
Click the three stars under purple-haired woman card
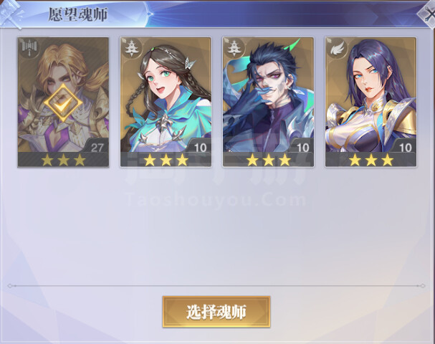(371, 160)
